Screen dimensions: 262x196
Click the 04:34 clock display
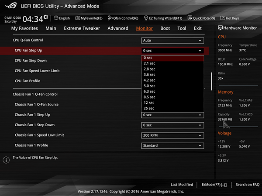pyautogui.click(x=33, y=19)
